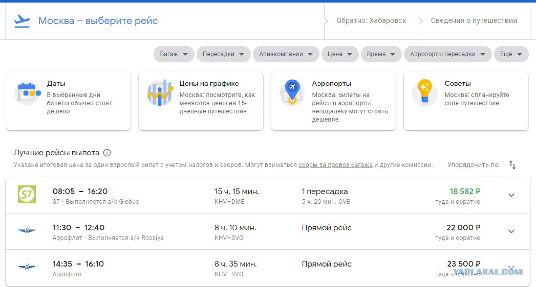Open сборы за провоз багажа link
The height and width of the screenshot is (287, 536).
[335, 165]
